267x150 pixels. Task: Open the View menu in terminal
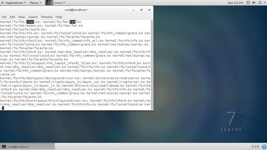click(21, 17)
